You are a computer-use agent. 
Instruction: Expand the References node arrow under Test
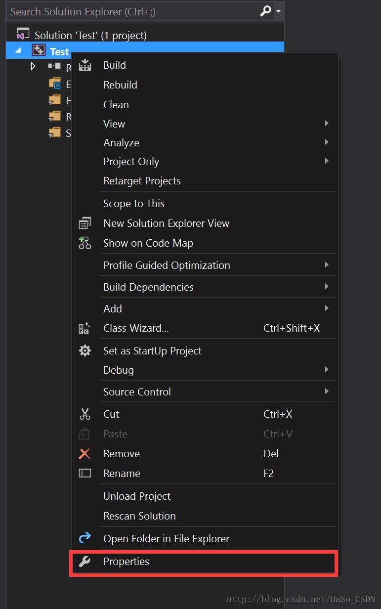[x=34, y=66]
